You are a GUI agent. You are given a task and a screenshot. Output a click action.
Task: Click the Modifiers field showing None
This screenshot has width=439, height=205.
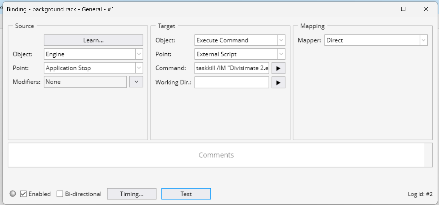click(85, 82)
